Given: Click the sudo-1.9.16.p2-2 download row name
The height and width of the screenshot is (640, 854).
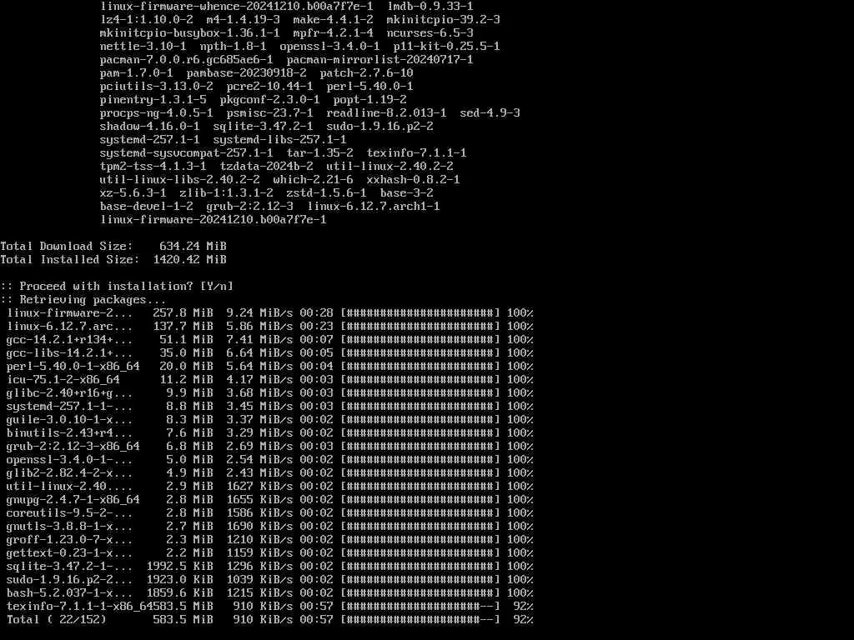Looking at the screenshot, I should tap(70, 580).
